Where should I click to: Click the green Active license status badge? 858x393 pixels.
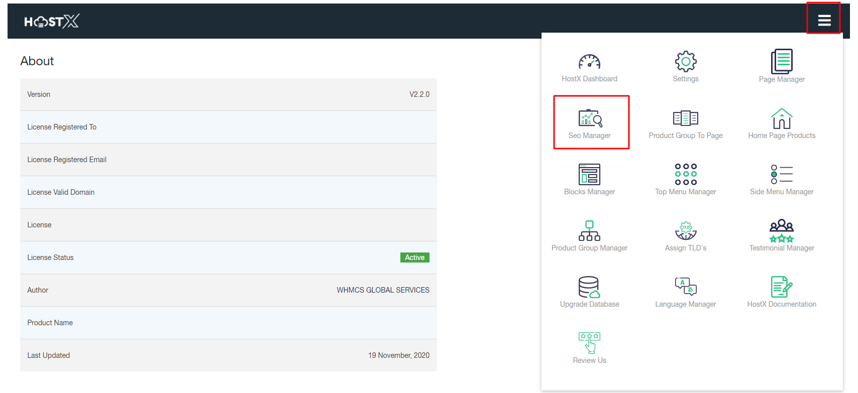click(414, 257)
